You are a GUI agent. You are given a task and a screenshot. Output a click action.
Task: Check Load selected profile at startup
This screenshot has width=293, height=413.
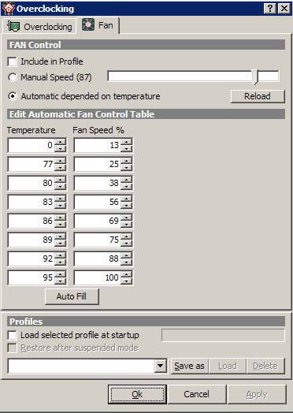pos(12,335)
